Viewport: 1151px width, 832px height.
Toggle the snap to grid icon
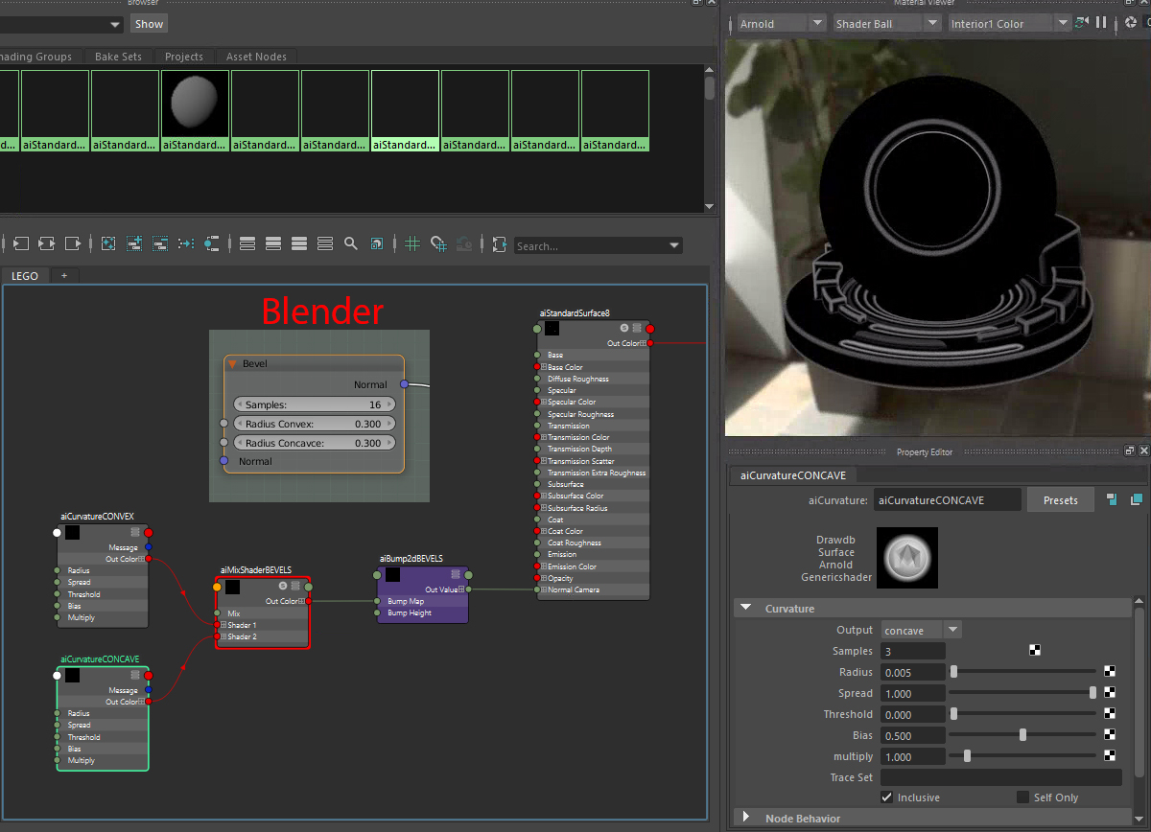click(438, 243)
